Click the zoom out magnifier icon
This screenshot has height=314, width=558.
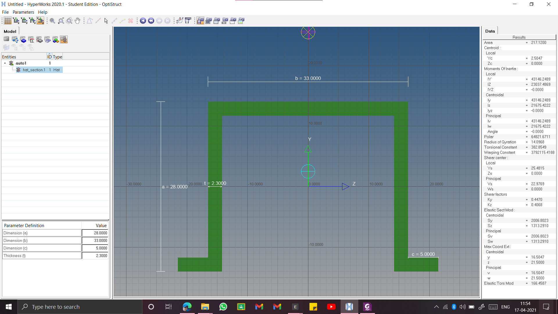point(61,21)
